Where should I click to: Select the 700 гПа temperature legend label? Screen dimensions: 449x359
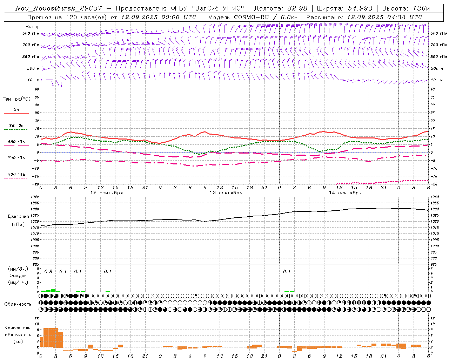coord(16,158)
